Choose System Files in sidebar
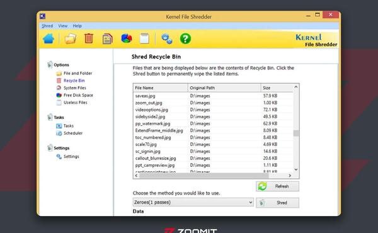 coord(75,88)
